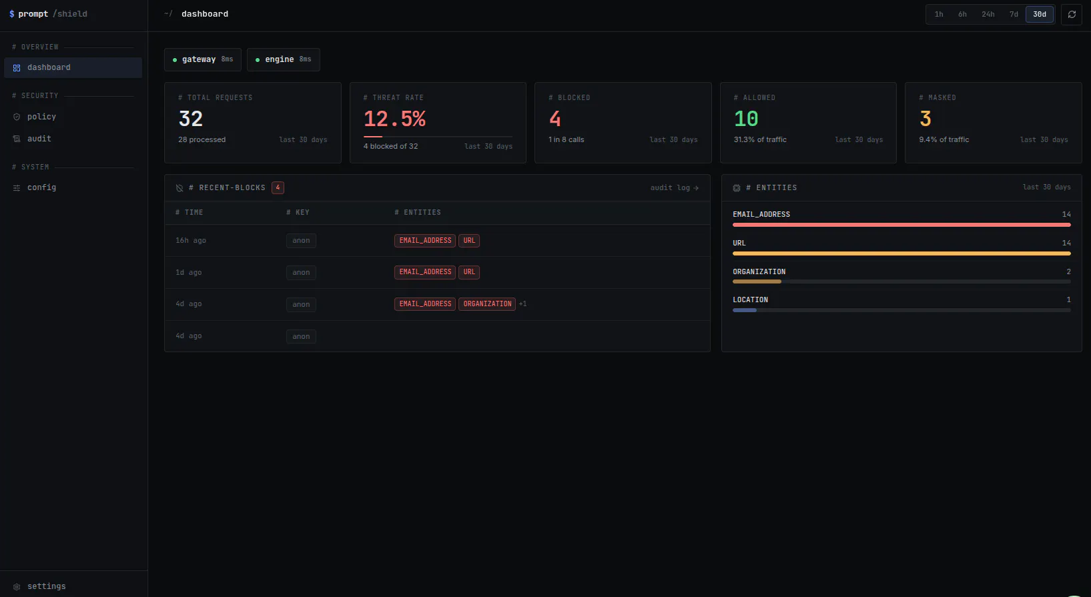1091x597 pixels.
Task: Select the 6h time range
Action: (962, 14)
